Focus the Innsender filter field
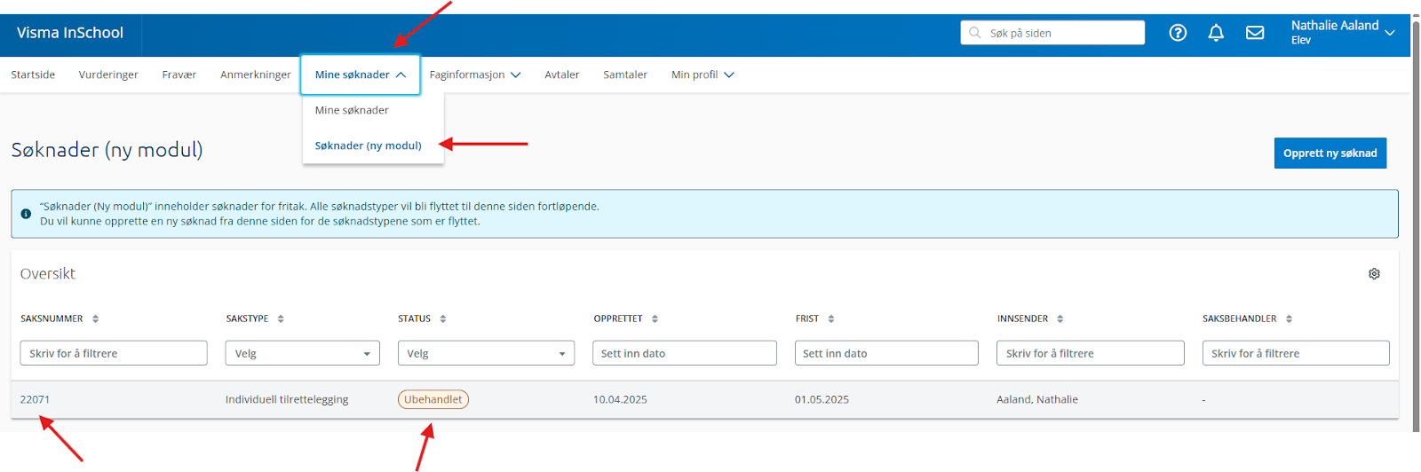The height and width of the screenshot is (472, 1421). [1091, 353]
